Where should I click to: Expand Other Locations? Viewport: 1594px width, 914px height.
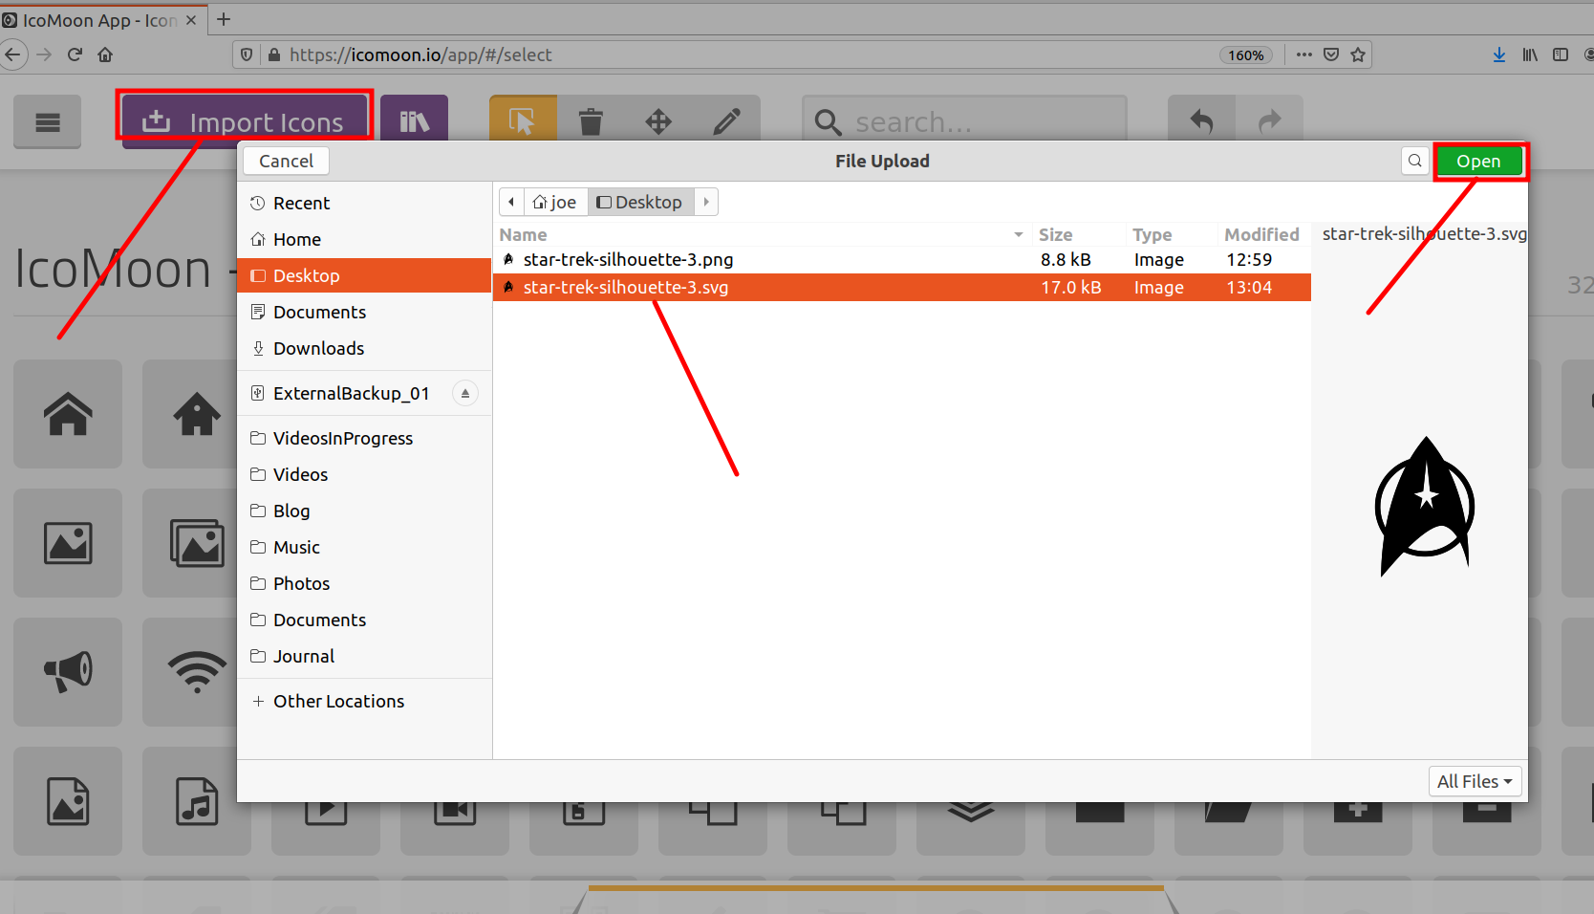(x=364, y=701)
